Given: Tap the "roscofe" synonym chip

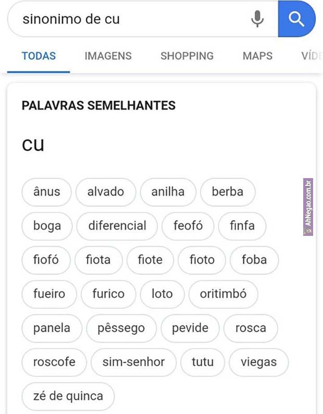Looking at the screenshot, I should pyautogui.click(x=54, y=362).
